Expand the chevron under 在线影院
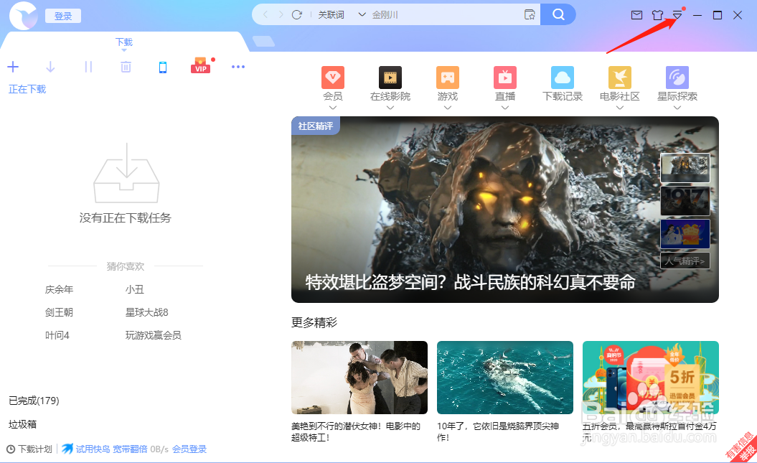The image size is (757, 463). [x=390, y=108]
